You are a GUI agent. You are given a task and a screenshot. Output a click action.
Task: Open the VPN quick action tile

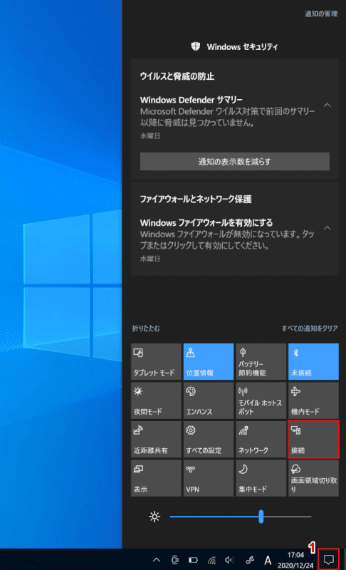209,478
